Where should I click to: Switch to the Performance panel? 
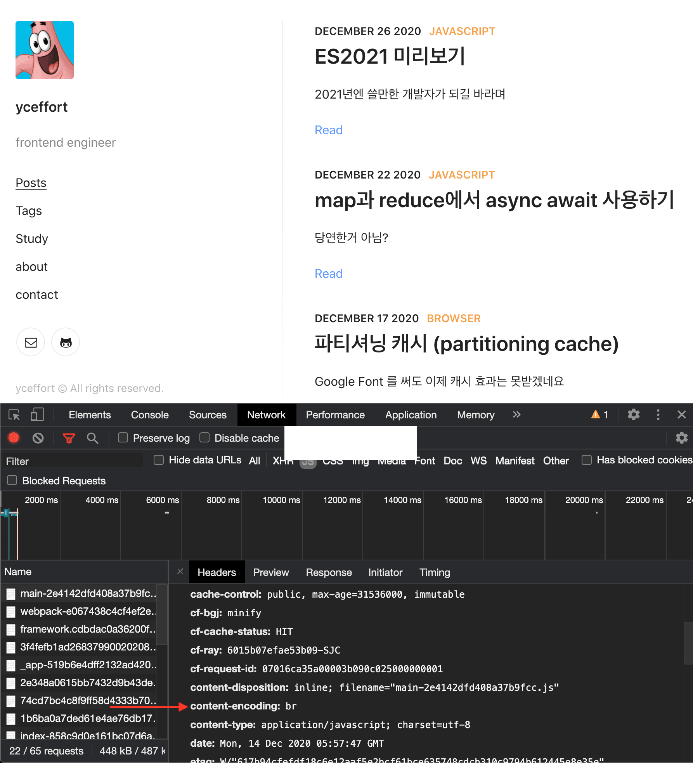click(x=335, y=414)
